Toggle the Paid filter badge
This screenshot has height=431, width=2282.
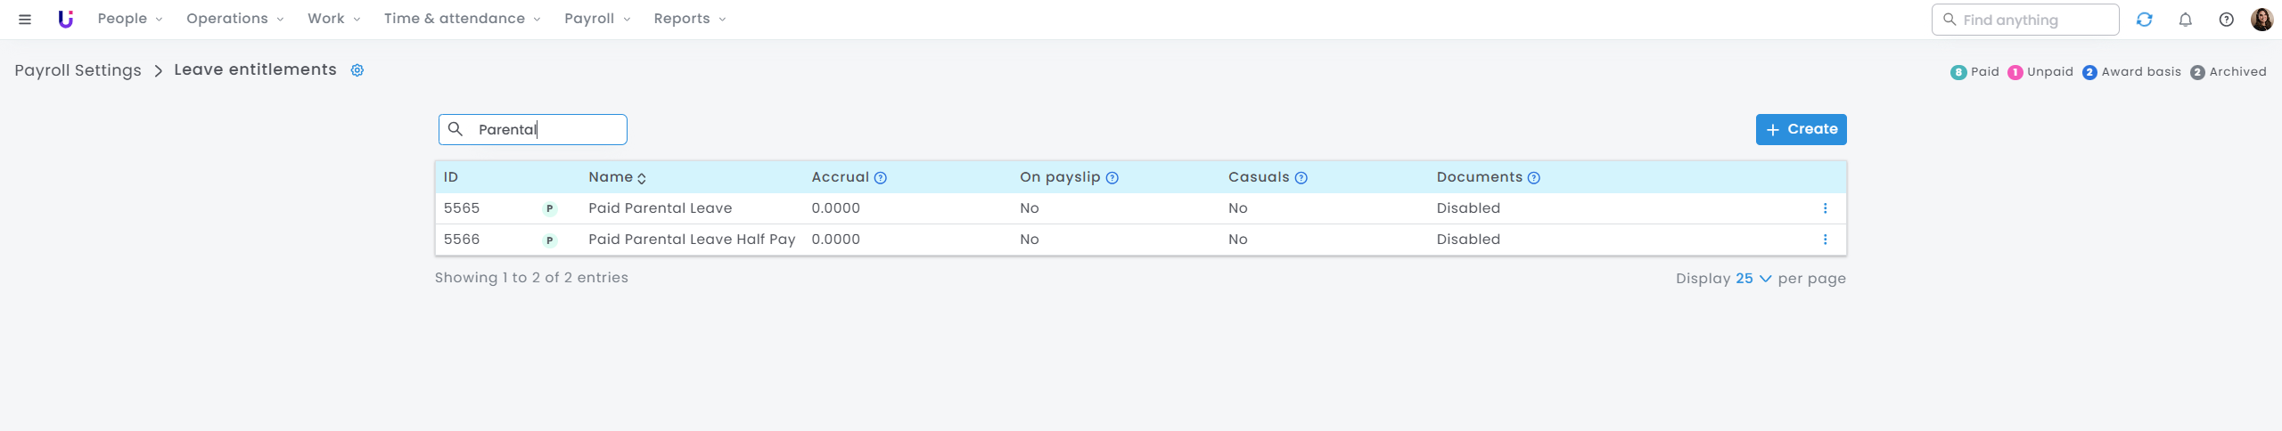point(1975,72)
